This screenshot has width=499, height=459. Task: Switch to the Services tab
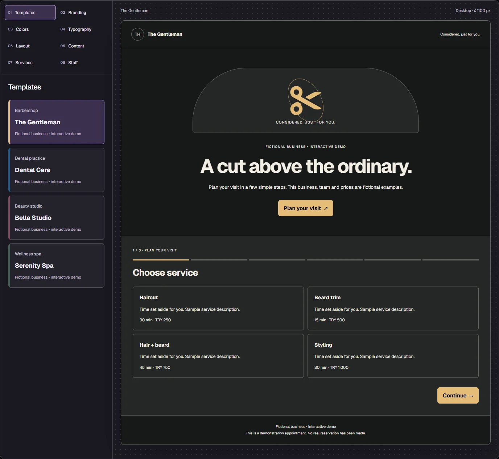[30, 63]
